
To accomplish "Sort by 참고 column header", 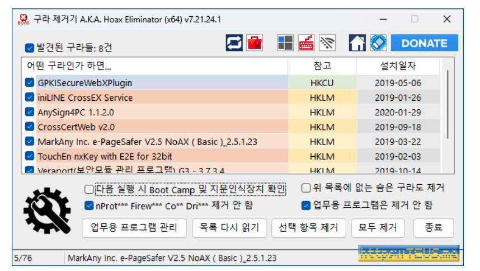I will coord(322,66).
